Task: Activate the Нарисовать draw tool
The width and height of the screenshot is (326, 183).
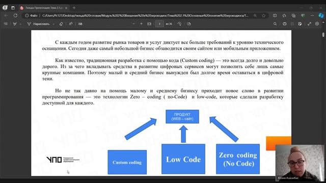Action: coord(39,24)
